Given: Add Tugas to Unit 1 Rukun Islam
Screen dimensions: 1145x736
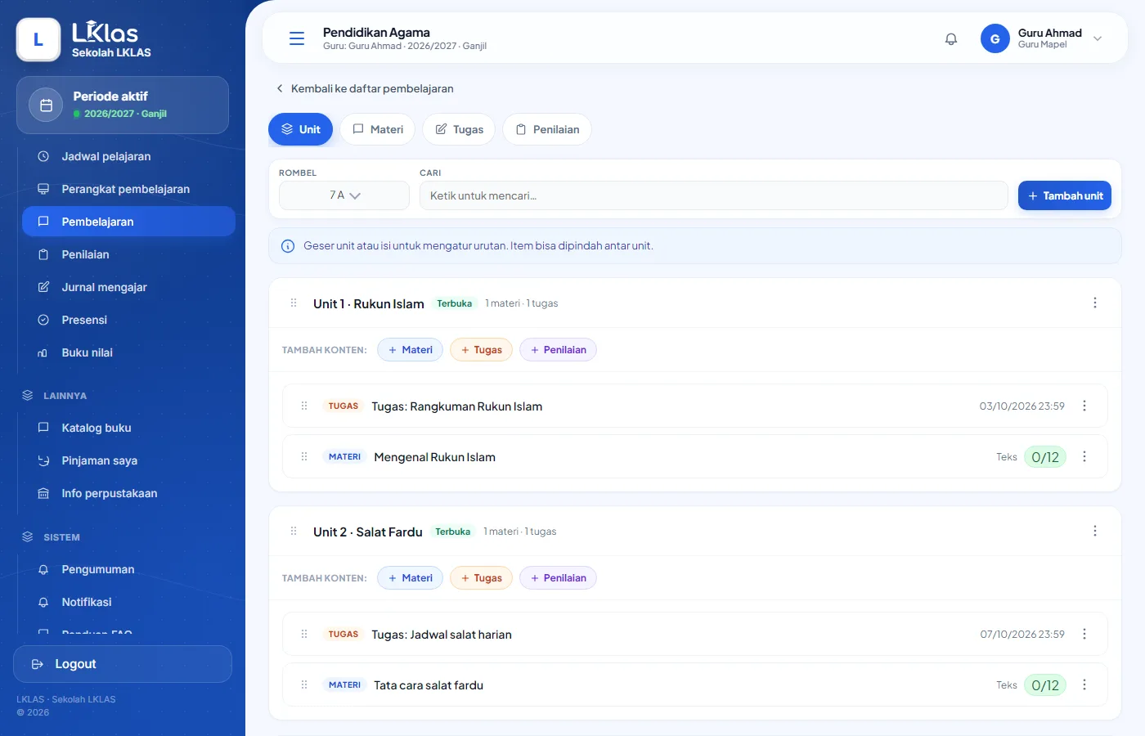Looking at the screenshot, I should [x=481, y=350].
